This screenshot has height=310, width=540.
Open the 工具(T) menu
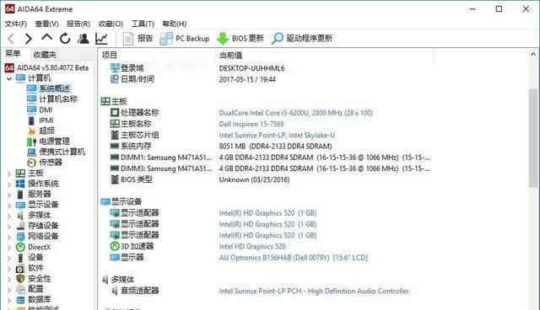click(x=143, y=24)
